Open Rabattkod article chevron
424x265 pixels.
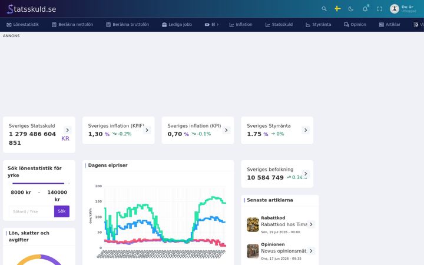click(311, 224)
